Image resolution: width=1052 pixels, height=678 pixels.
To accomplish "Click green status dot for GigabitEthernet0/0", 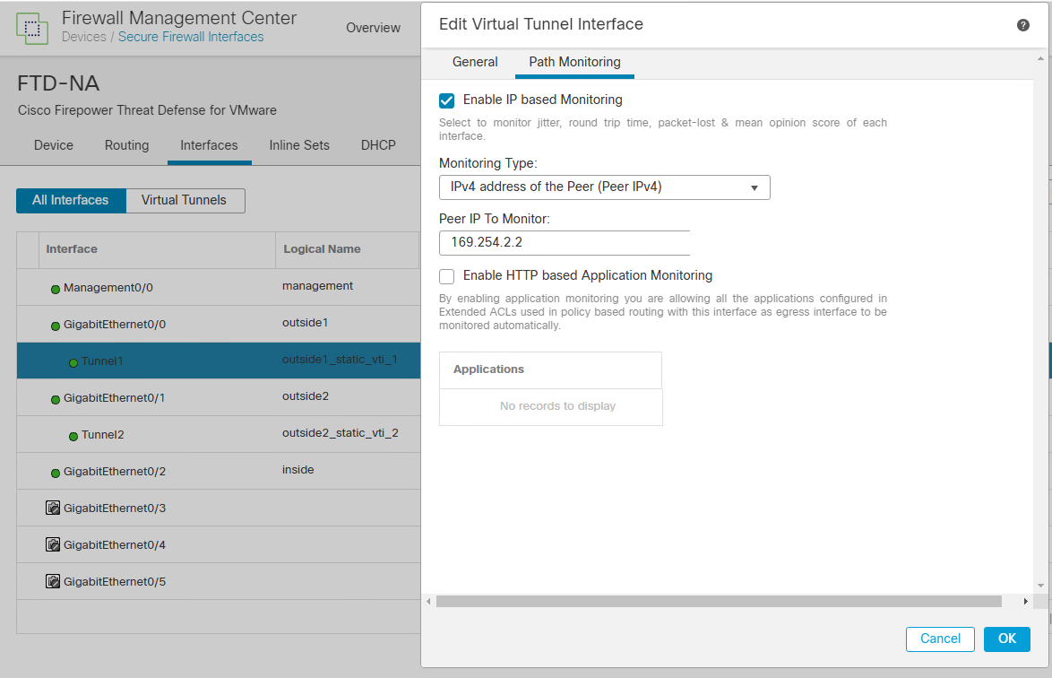I will 56,326.
